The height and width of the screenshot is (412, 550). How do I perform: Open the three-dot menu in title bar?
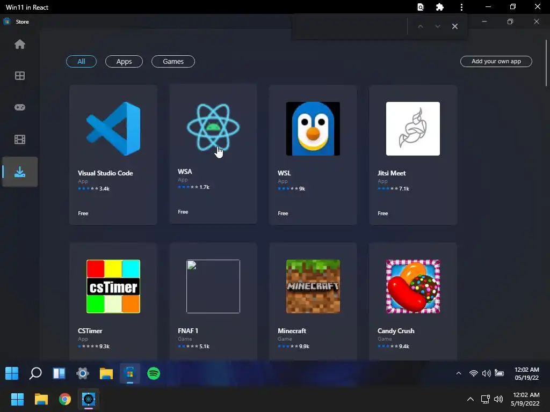pyautogui.click(x=461, y=7)
